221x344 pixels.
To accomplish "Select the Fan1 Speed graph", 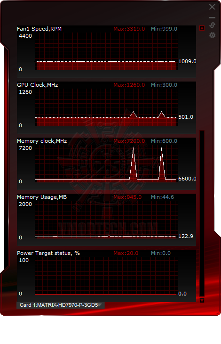I will click(x=106, y=51).
